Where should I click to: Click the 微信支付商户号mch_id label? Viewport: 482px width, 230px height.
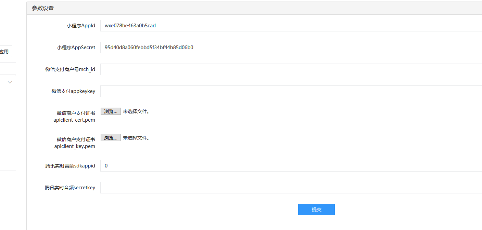pos(70,69)
